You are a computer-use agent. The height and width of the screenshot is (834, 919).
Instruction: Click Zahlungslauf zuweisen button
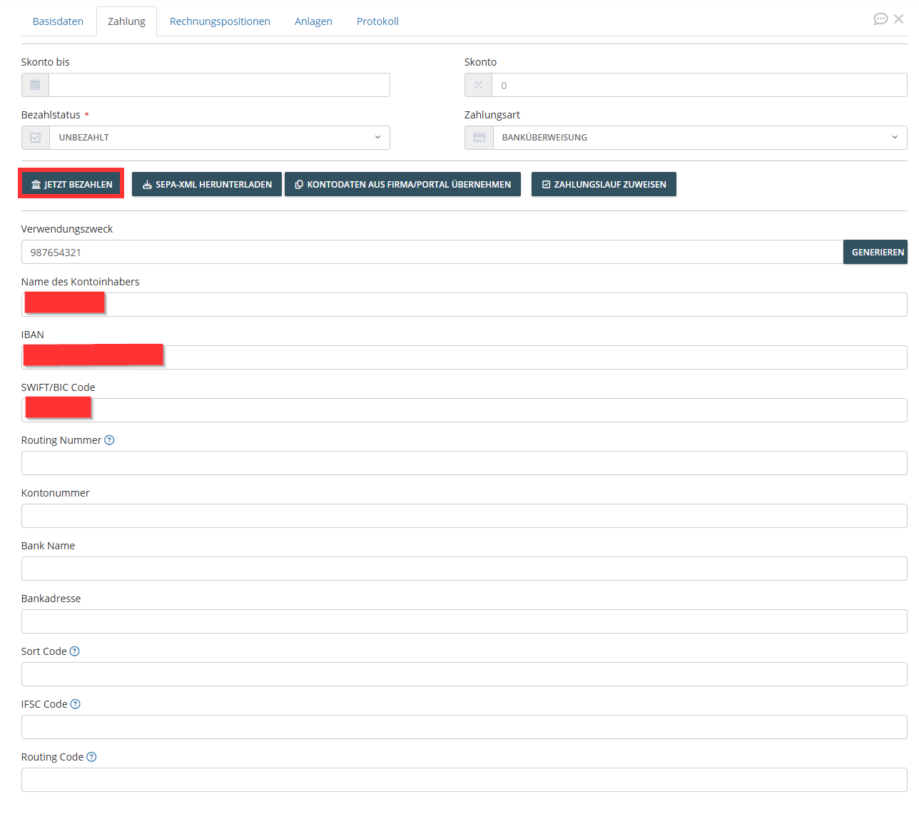[x=604, y=184]
